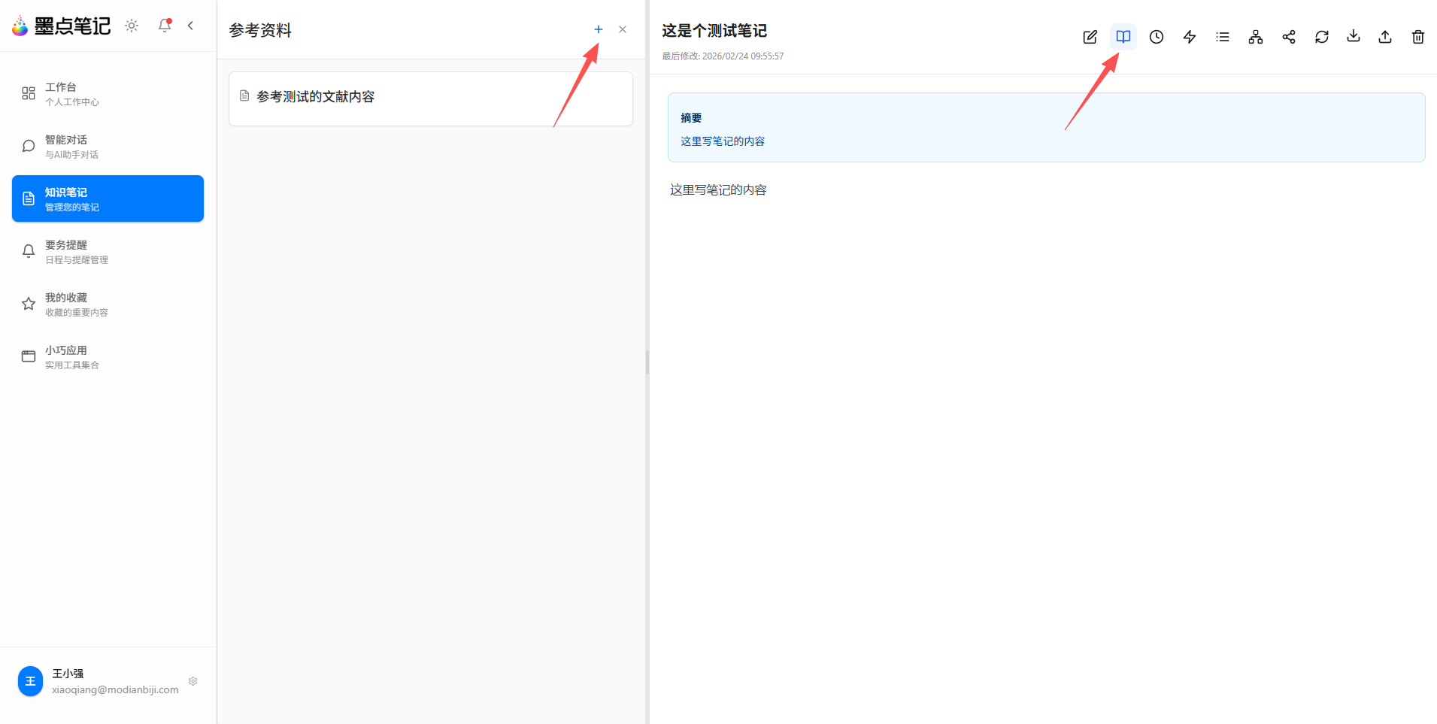
Task: Open the outline list icon
Action: point(1222,37)
